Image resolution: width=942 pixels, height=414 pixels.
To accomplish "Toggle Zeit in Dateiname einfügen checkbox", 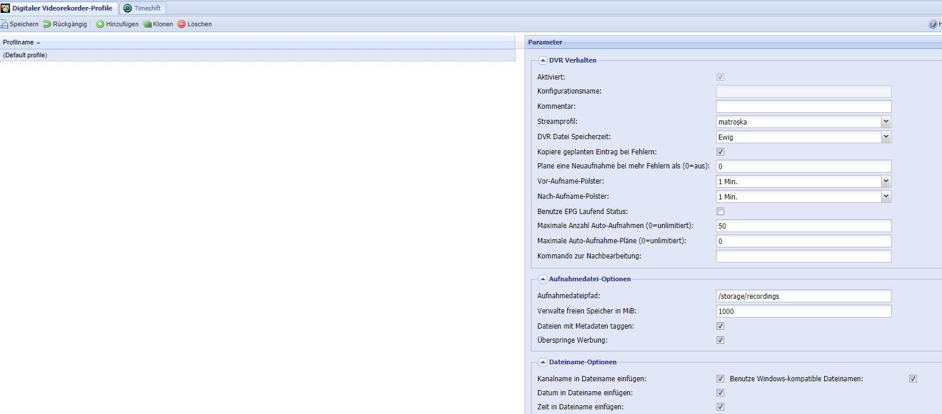I will click(720, 406).
